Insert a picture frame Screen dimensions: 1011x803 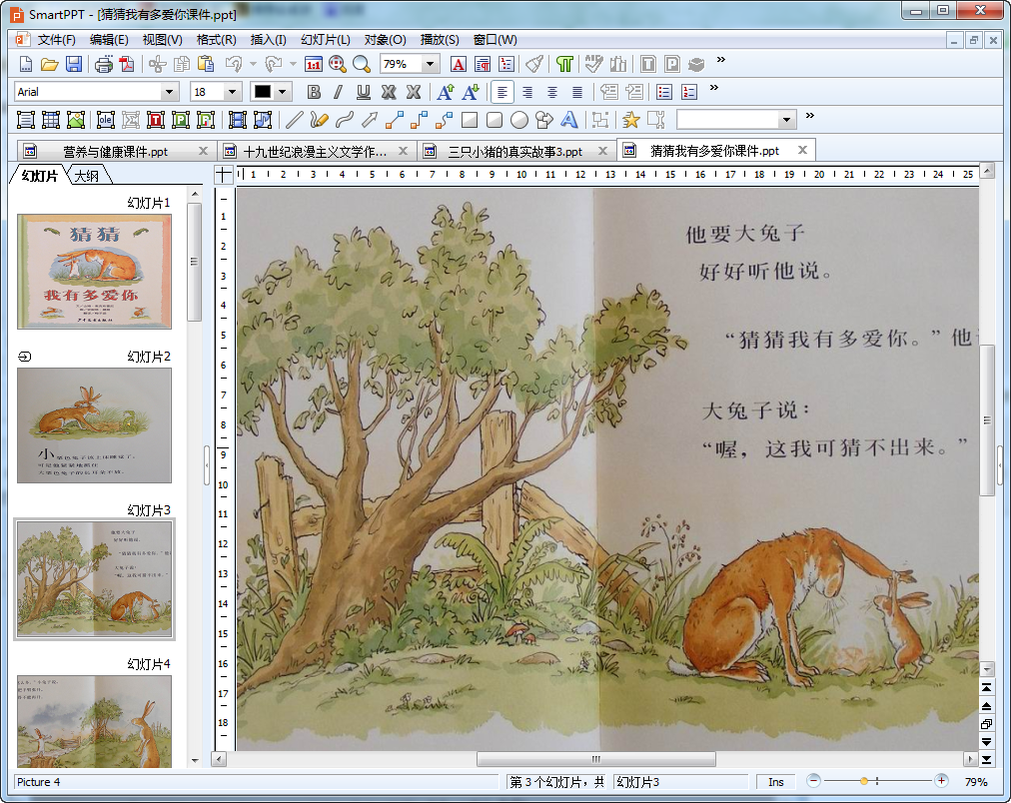click(x=76, y=120)
